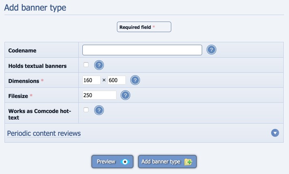Click the eye icon on Preview button
289x174 pixels.
point(125,162)
